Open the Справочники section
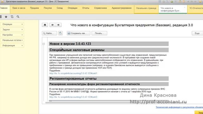 pyautogui.click(x=101, y=8)
